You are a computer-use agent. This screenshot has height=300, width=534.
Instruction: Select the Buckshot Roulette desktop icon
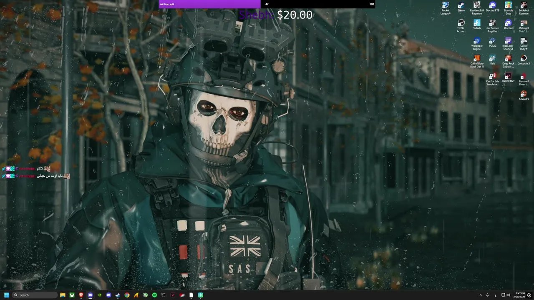click(x=524, y=8)
